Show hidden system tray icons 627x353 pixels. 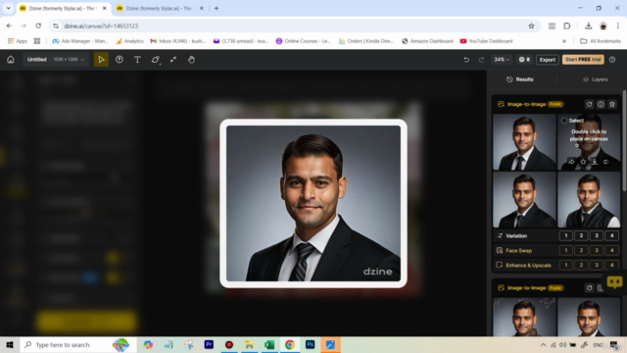point(543,344)
